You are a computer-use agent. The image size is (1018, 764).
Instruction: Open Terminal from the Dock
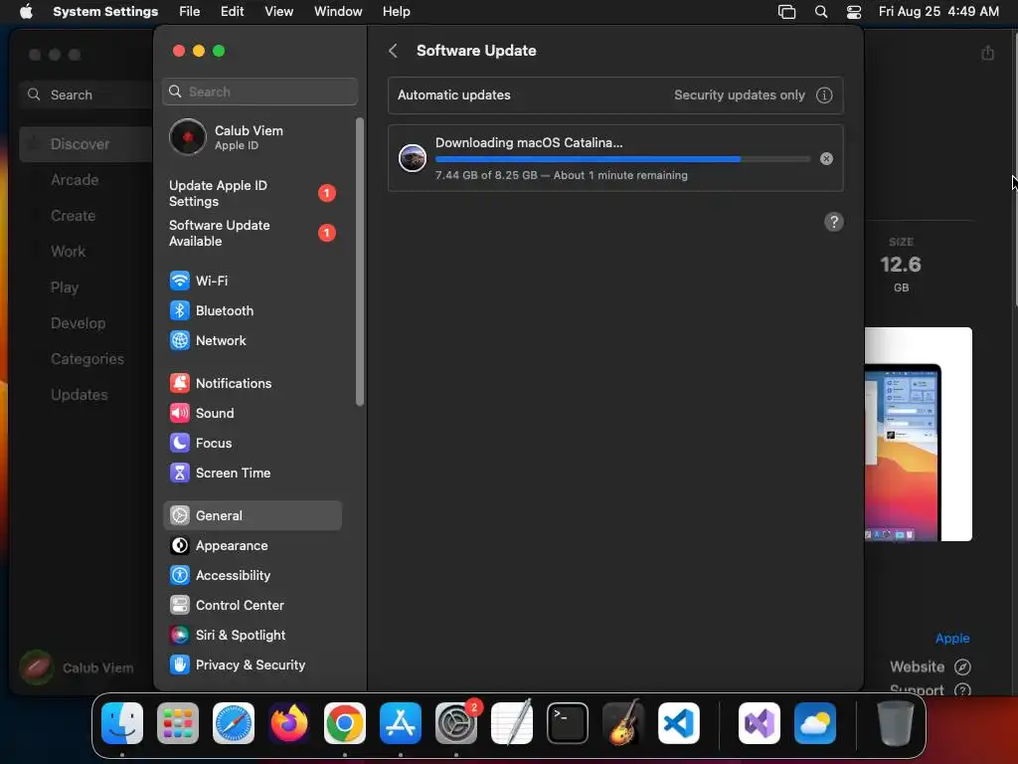tap(568, 723)
